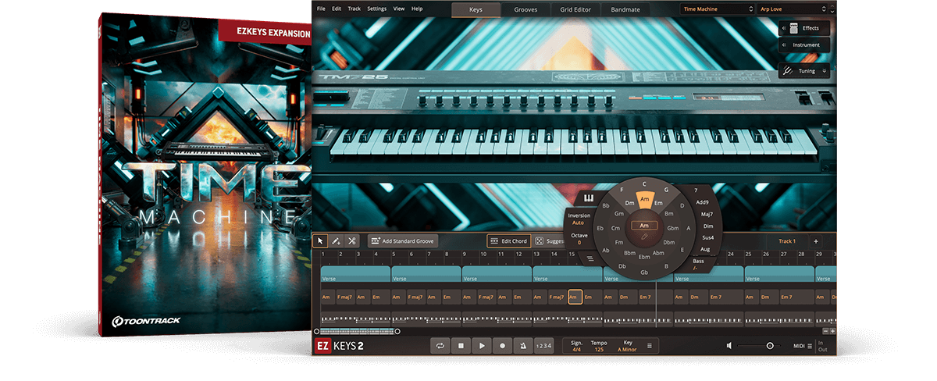Choose C on the chord wheel
937x381 pixels.
[644, 184]
